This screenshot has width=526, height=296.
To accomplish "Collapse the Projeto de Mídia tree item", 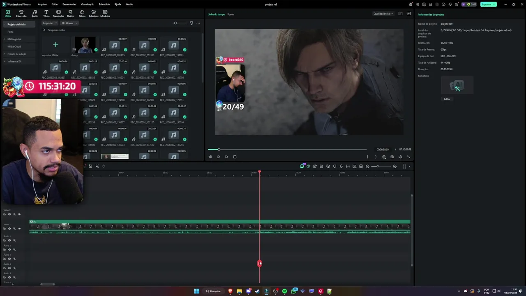I will point(5,24).
